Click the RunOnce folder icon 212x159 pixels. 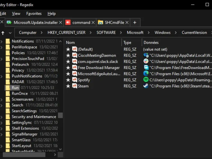point(8,94)
